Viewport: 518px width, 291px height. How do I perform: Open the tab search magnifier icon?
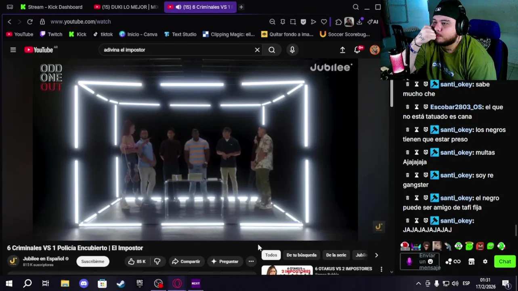[x=356, y=7]
